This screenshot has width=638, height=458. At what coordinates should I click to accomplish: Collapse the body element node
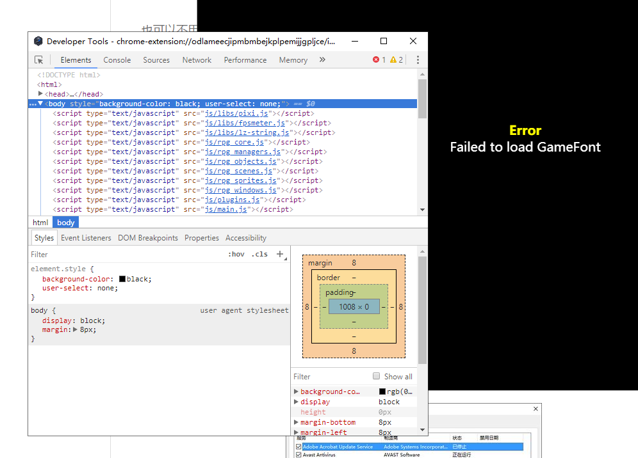(x=40, y=104)
